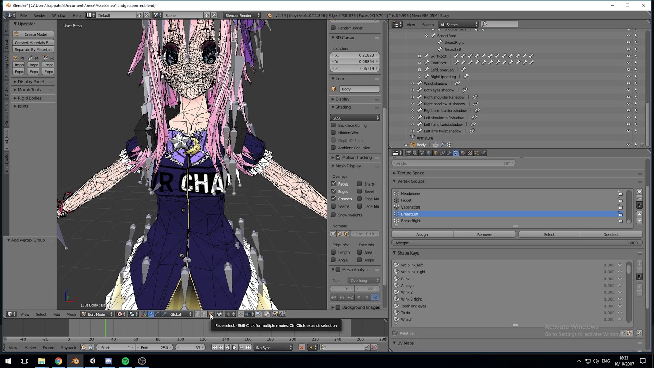Viewport: 654px width, 368px height.
Task: Open the Render camera properties tab
Action: point(409,153)
